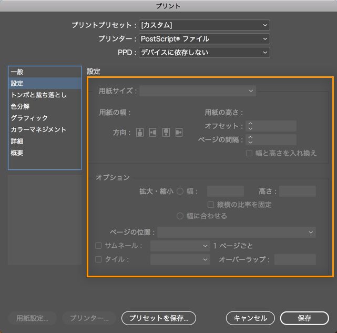Toggle 幅と高さを入れ換え checkbox

[249, 153]
